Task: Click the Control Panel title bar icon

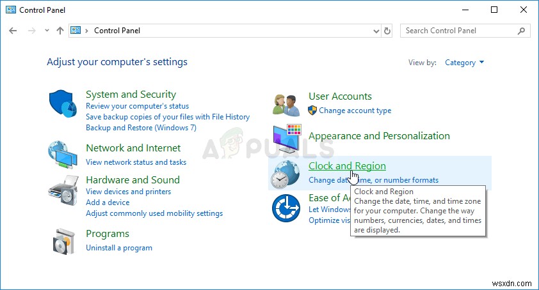Action: (11, 10)
